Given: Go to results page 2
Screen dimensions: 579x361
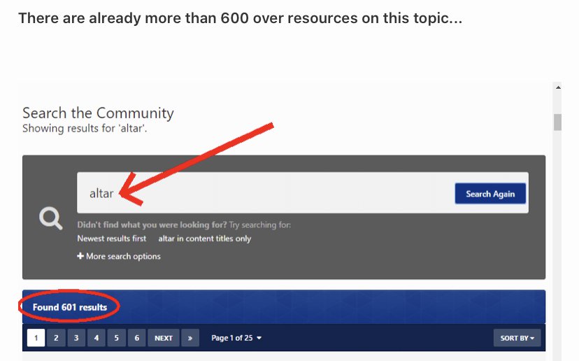Looking at the screenshot, I should pyautogui.click(x=56, y=338).
